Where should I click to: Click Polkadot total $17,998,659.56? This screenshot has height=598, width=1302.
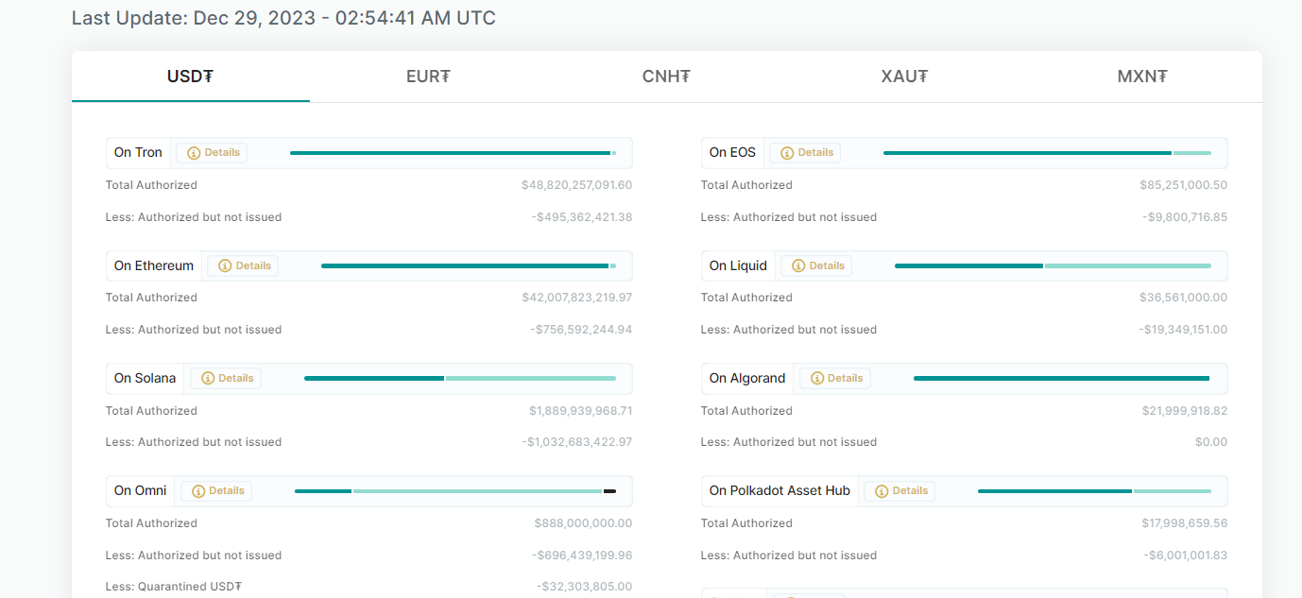[x=1185, y=523]
